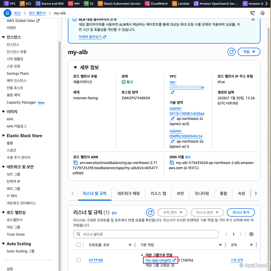Go to 로드 밸런서 breadcrumb link
The height and width of the screenshot is (271, 271).
[x=37, y=13]
